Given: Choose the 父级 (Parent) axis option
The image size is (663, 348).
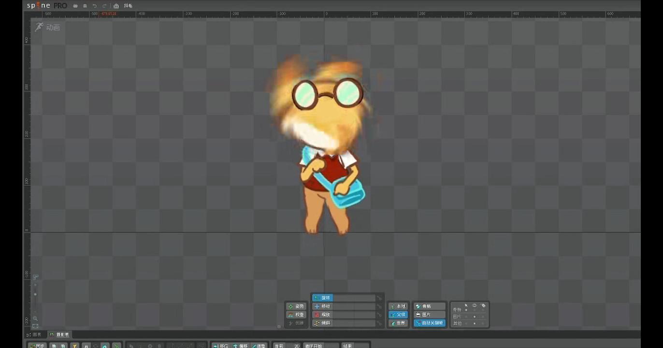Looking at the screenshot, I should pyautogui.click(x=399, y=315).
